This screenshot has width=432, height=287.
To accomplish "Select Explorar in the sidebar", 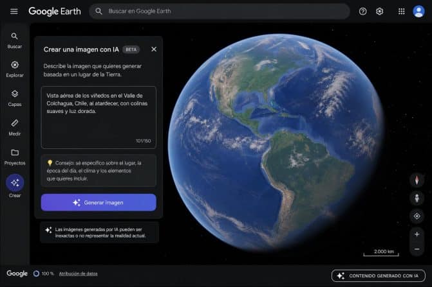I will click(15, 69).
